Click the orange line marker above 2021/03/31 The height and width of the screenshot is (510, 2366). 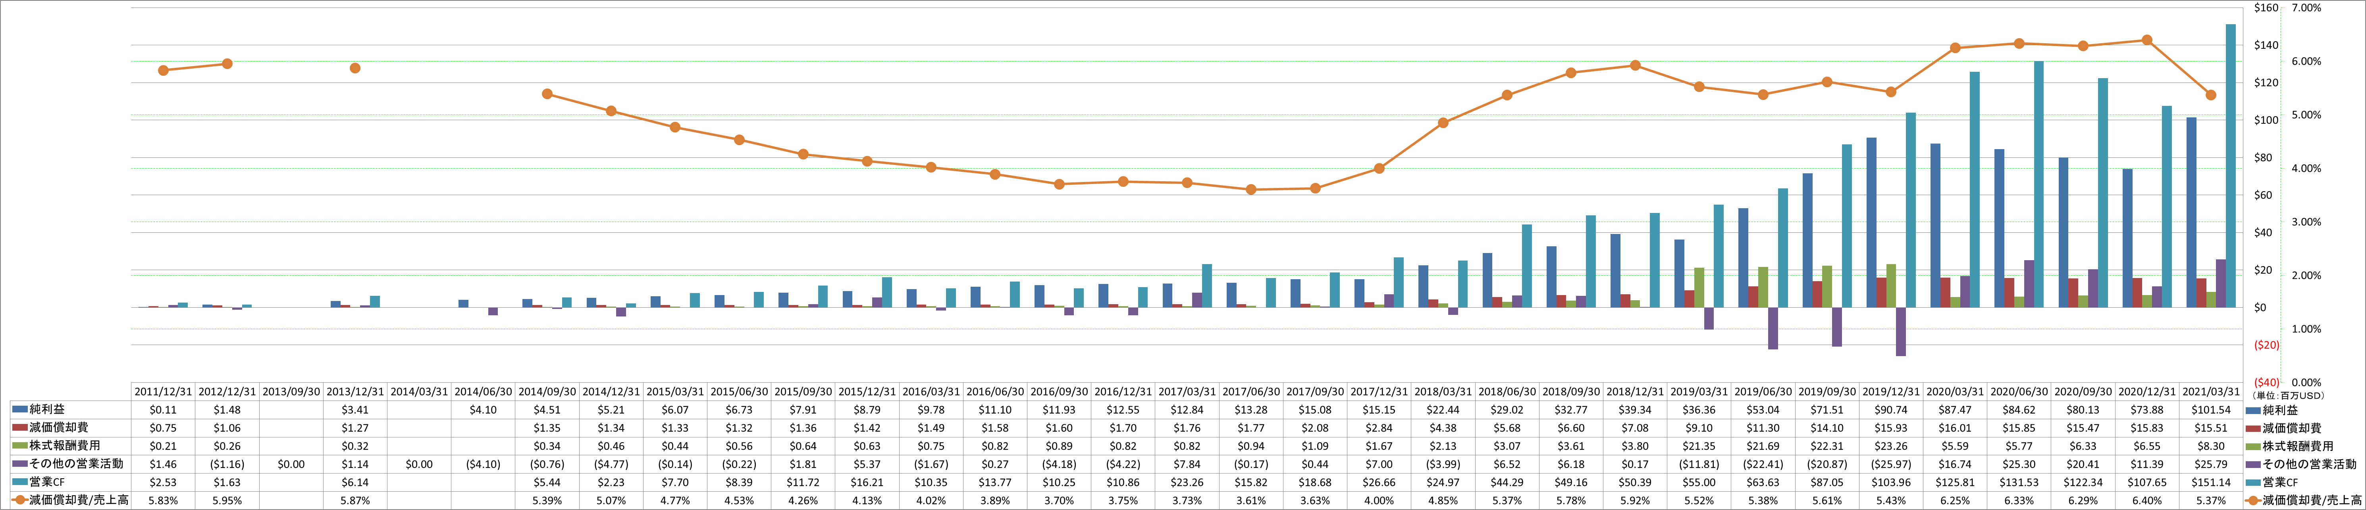[x=2211, y=96]
